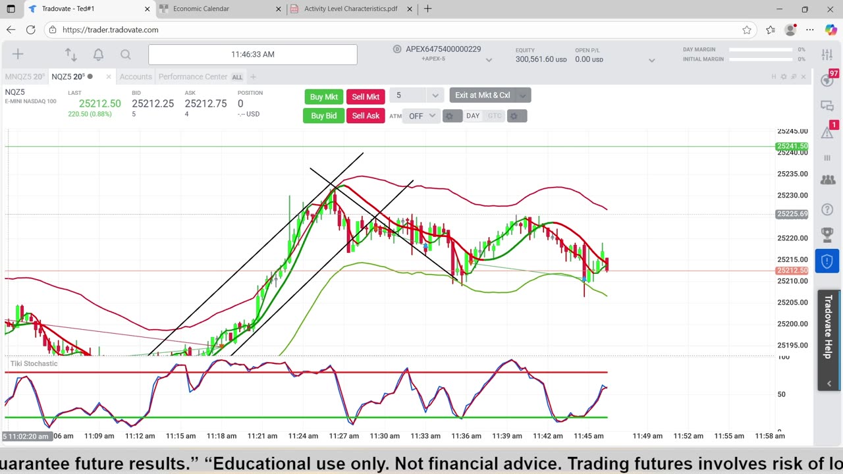Close the NQZ5 20s tab
Screen dimensions: 843x474
click(x=107, y=77)
